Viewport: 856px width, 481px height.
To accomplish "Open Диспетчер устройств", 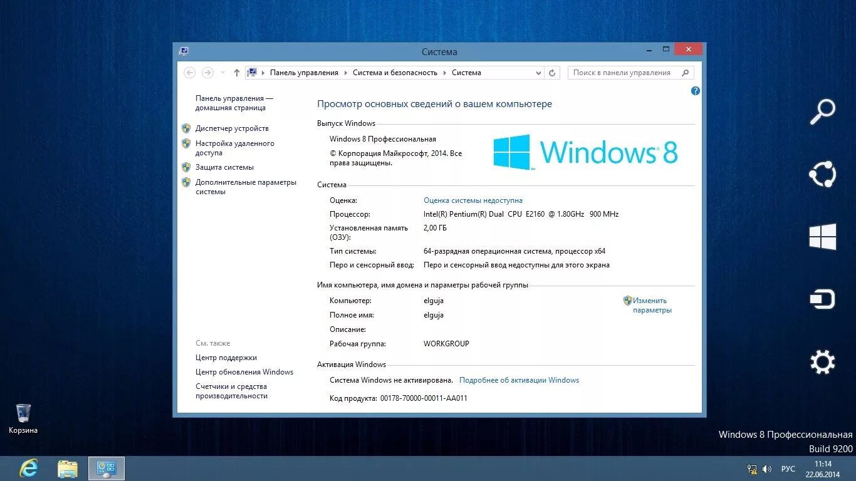I will 232,128.
